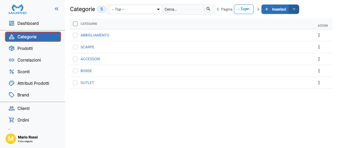Check the SCARPE row checkbox
Viewport: 338px width, 148px height.
pos(75,47)
